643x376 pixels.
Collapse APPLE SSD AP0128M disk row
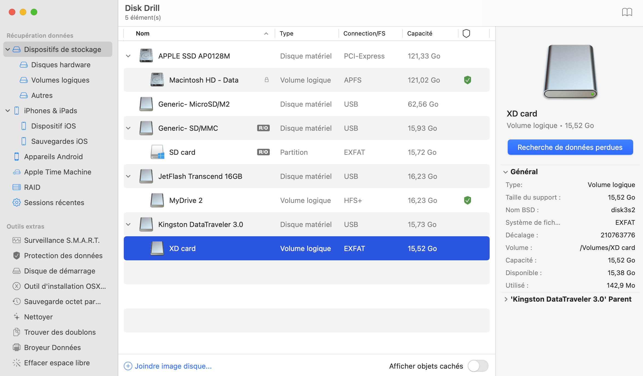128,56
